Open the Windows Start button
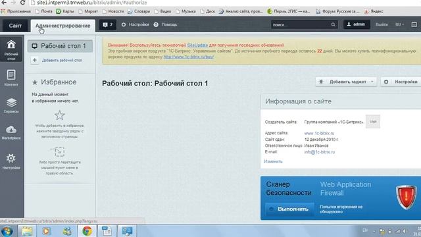The image size is (421, 237). tap(7, 231)
